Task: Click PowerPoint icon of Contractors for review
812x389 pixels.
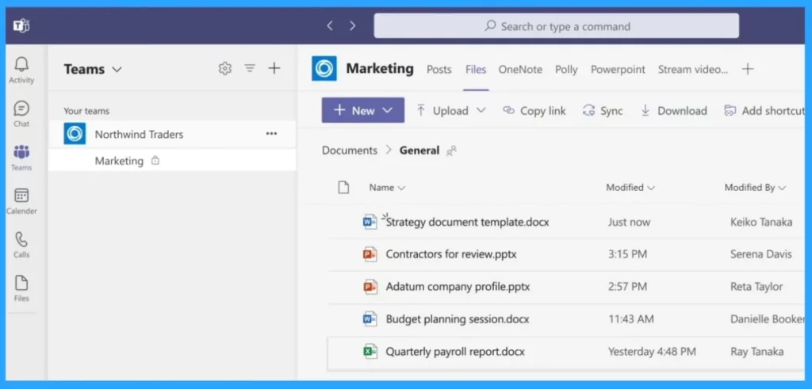Action: (370, 254)
